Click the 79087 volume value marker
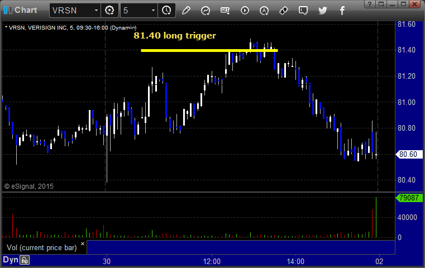 coord(409,198)
